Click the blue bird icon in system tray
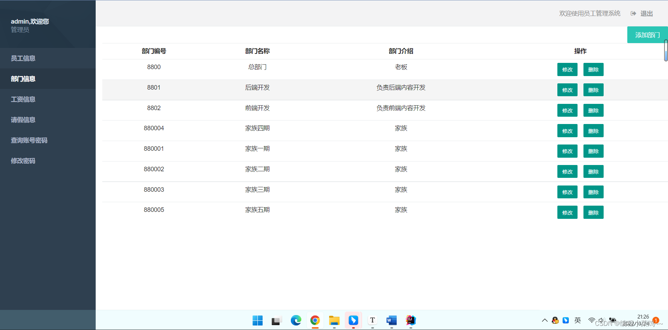Image resolution: width=668 pixels, height=330 pixels. (x=566, y=320)
